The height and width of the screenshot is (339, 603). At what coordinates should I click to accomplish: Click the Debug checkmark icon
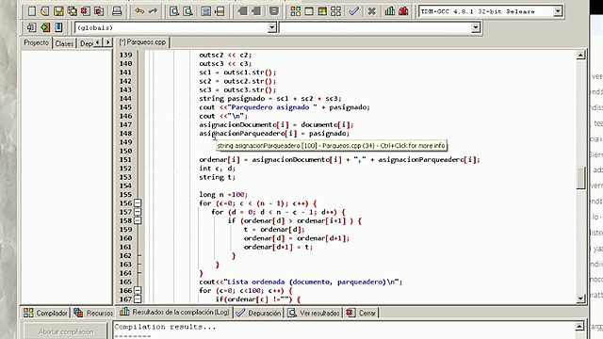click(x=354, y=11)
